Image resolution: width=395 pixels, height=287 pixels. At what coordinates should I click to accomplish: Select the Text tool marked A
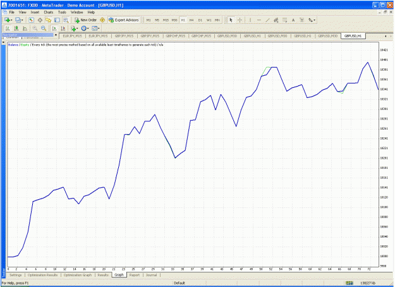293,20
